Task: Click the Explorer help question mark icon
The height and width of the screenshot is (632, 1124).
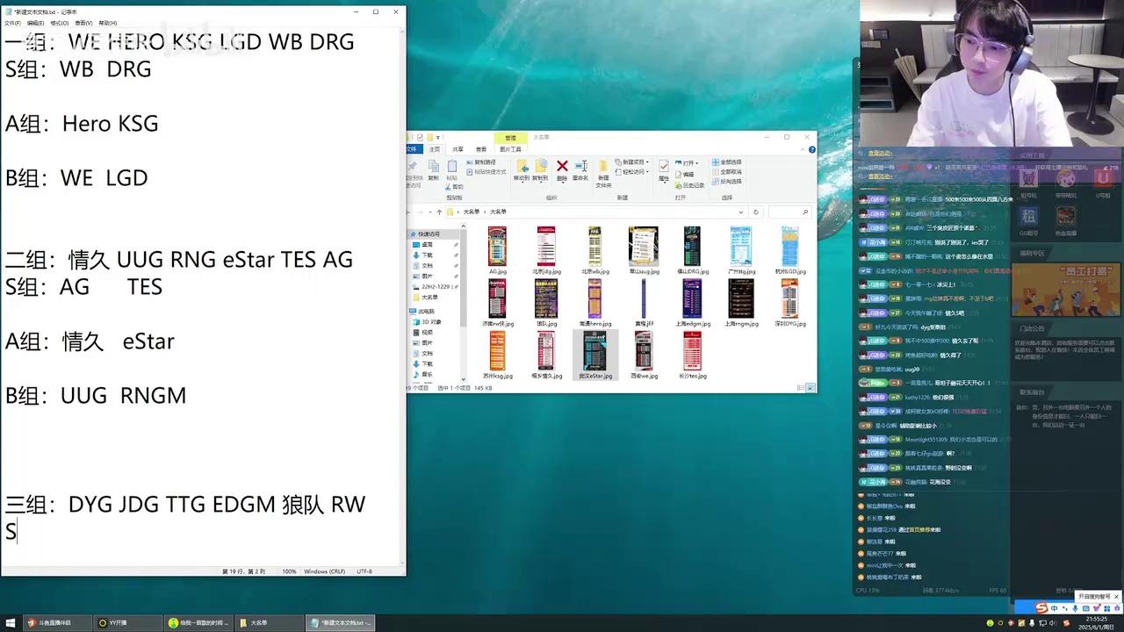Action: [x=812, y=149]
